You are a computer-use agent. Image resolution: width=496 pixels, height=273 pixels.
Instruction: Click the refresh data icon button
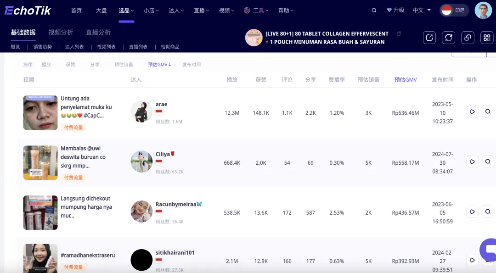click(448, 38)
